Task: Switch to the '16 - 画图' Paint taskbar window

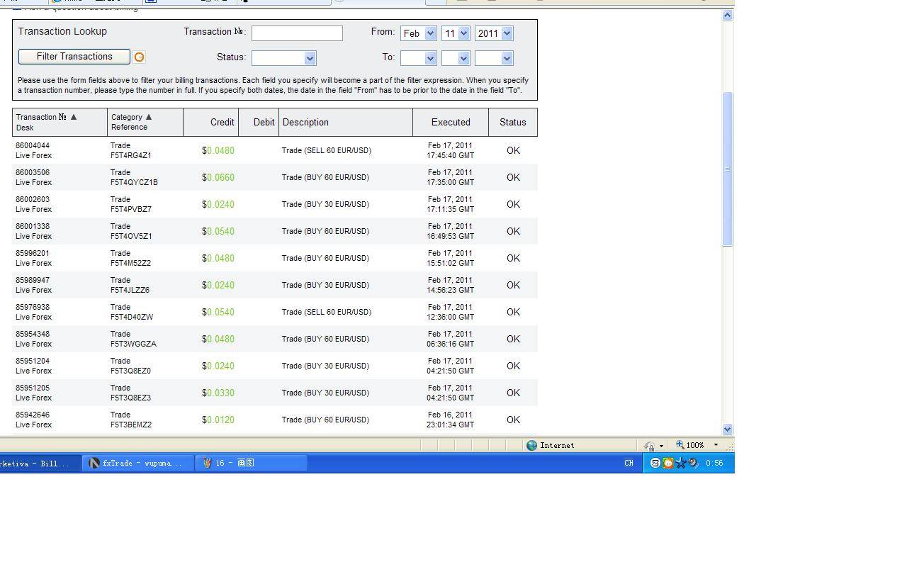Action: [x=252, y=463]
